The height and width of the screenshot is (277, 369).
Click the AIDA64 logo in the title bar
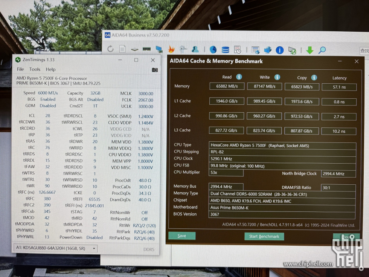(x=107, y=35)
